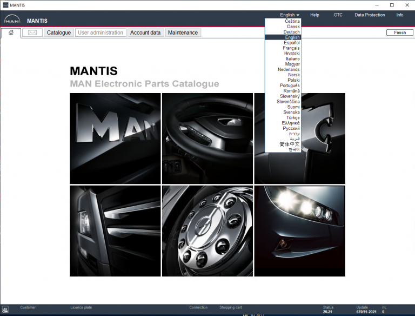Click the LexCom icon in status bar
The image size is (415, 316).
(5, 310)
